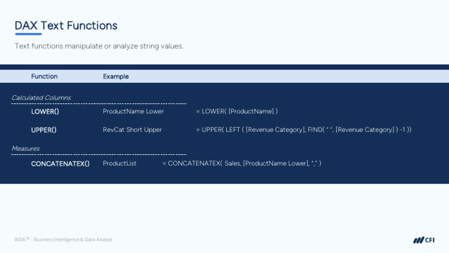Click the blue underline beneath the title
The width and height of the screenshot is (449, 253).
[28, 34]
